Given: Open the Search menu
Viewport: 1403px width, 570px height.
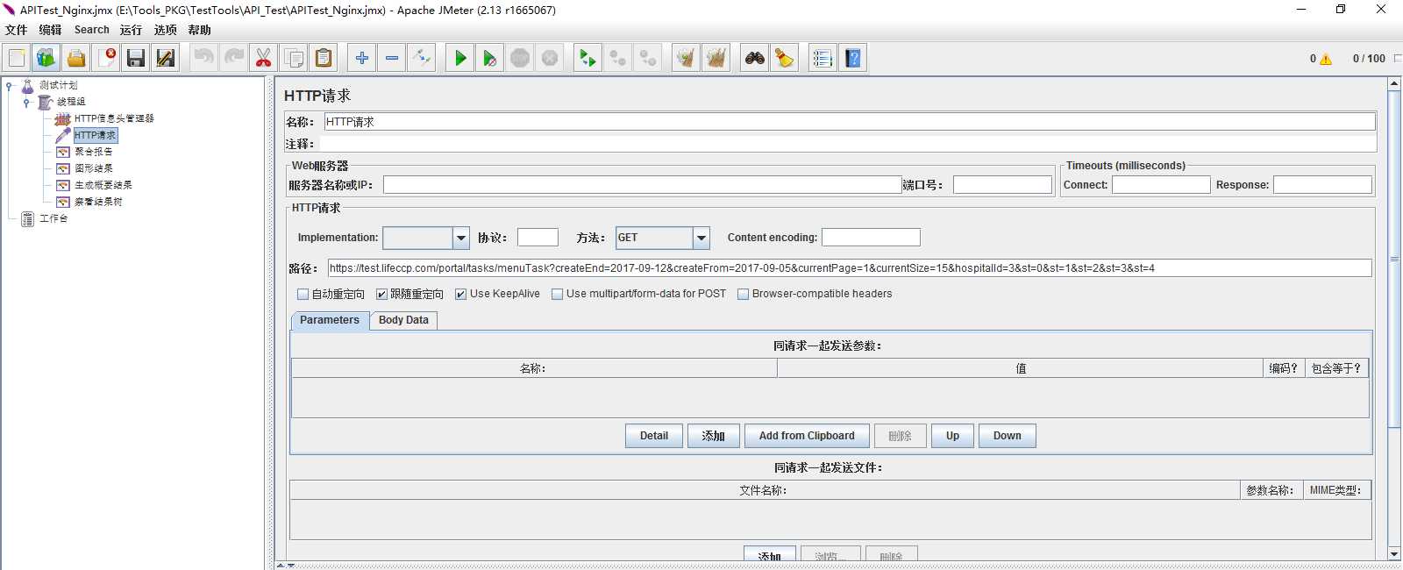Looking at the screenshot, I should 91,30.
